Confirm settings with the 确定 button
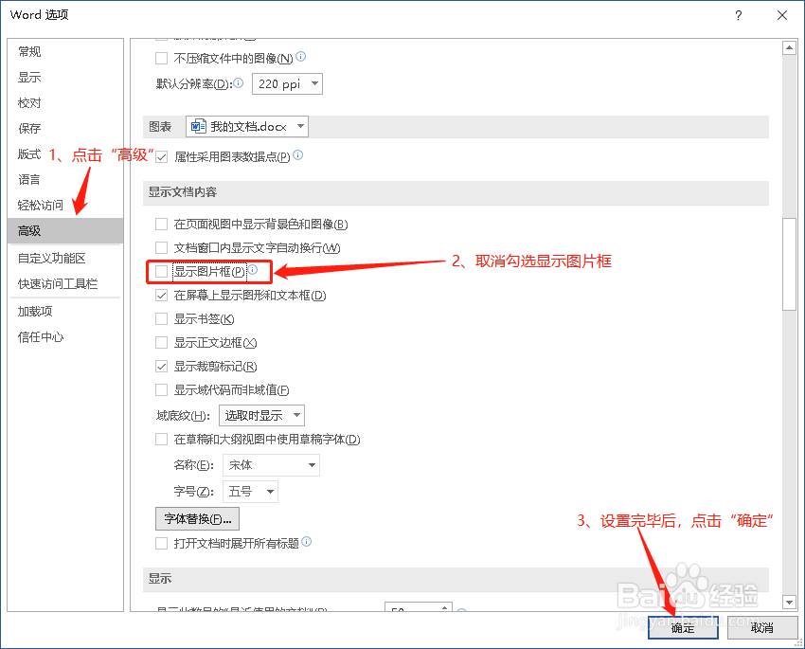 point(682,627)
